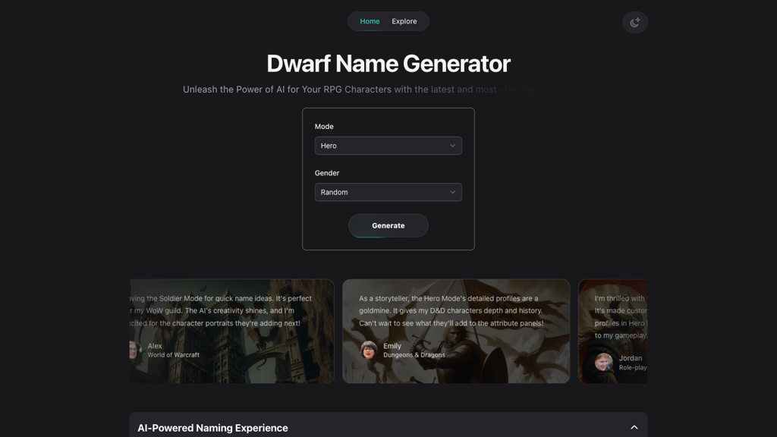777x437 pixels.
Task: Click the upward chevron beside AI-Powered Naming Experience
Action: [634, 427]
